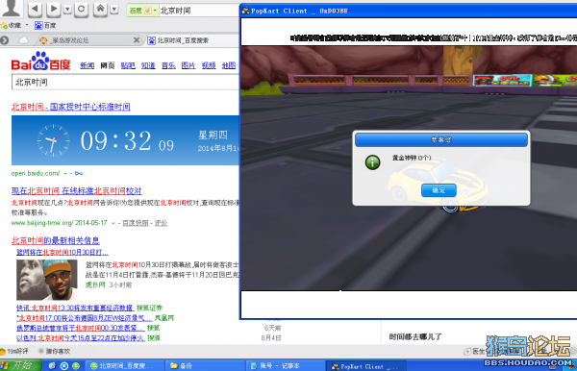
Task: Click the first quick launch icon on taskbar
Action: [x=52, y=366]
